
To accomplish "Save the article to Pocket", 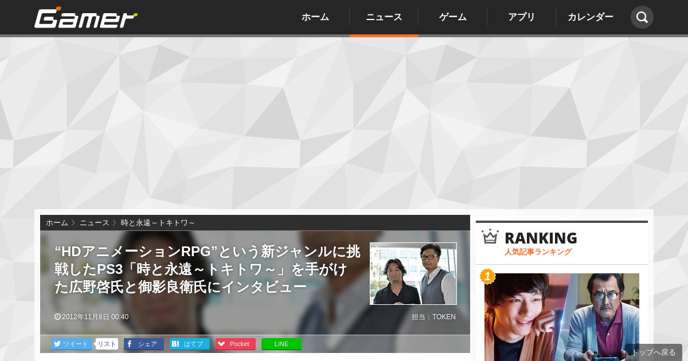I will 236,344.
